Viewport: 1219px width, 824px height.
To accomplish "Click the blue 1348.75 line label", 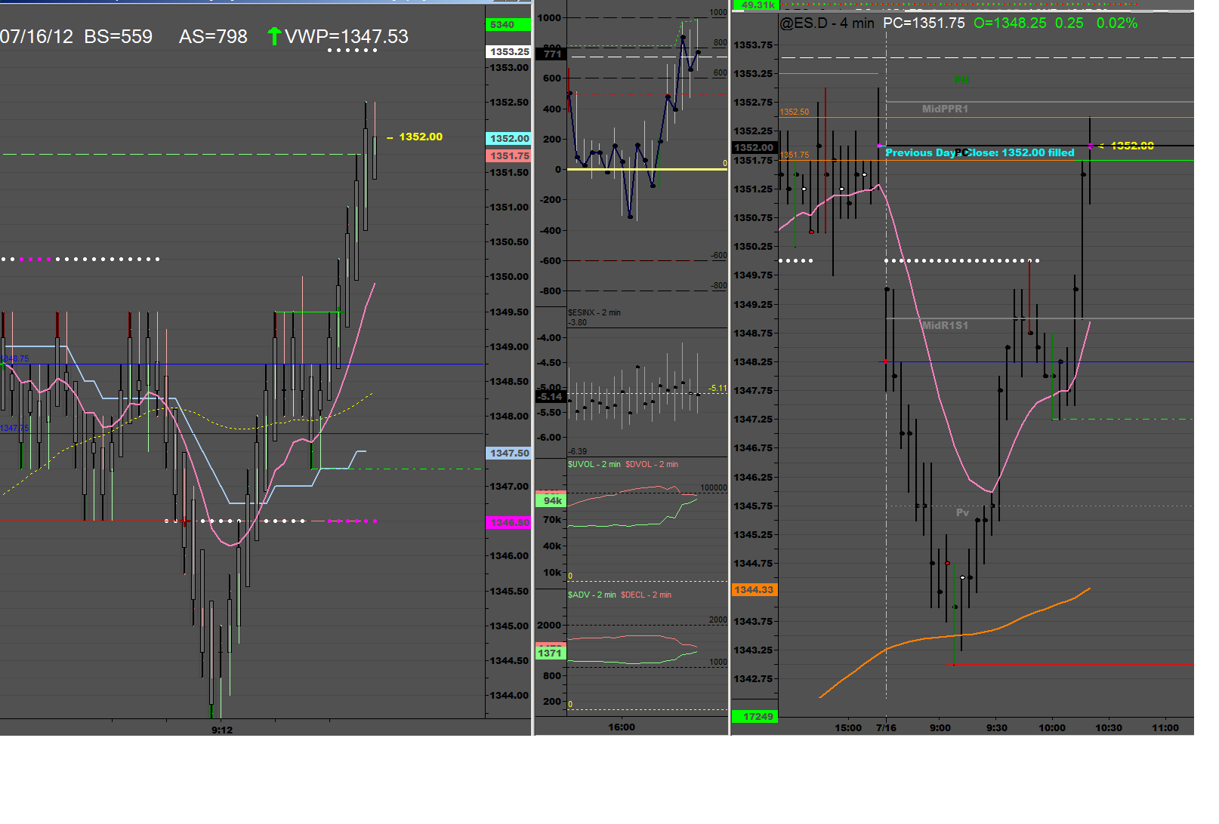I will coord(14,359).
